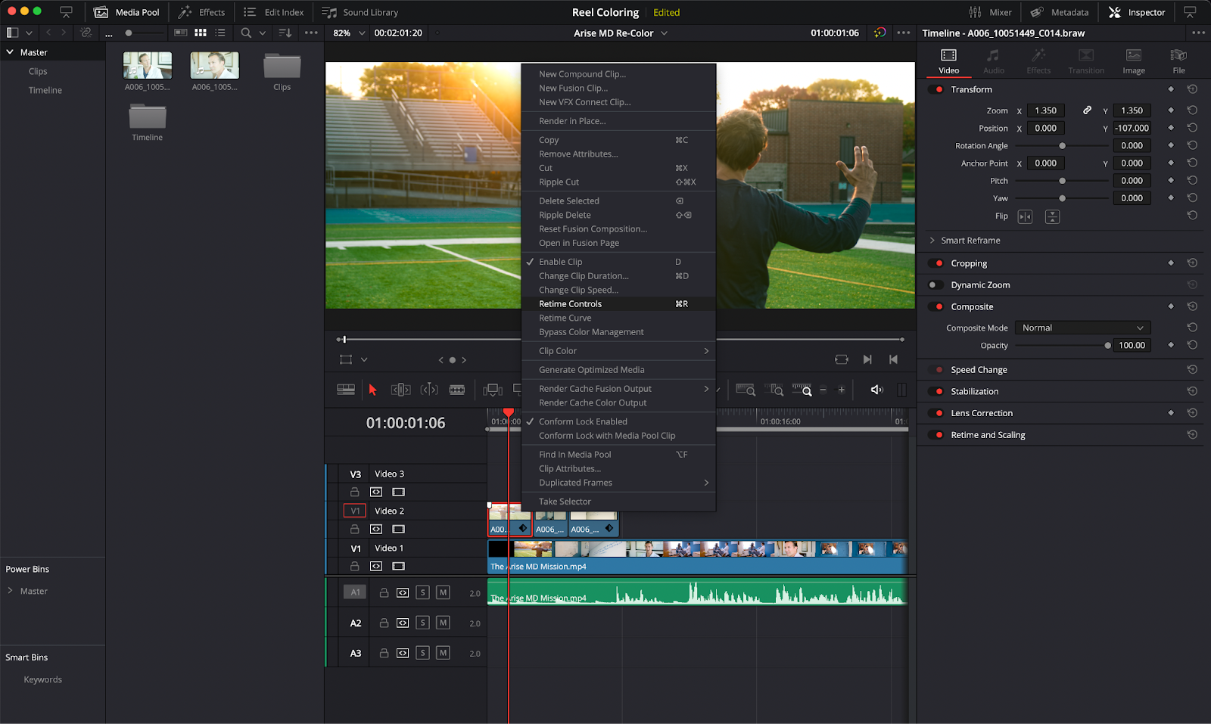This screenshot has height=724, width=1211.
Task: Click zoom-in plus on the timeline
Action: point(841,390)
